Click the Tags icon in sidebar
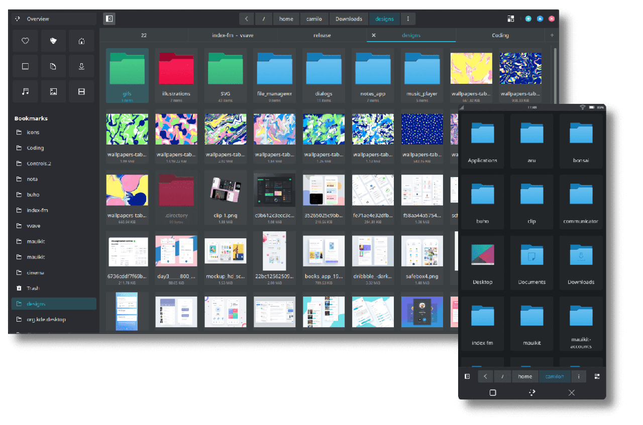The image size is (643, 425). click(x=53, y=41)
